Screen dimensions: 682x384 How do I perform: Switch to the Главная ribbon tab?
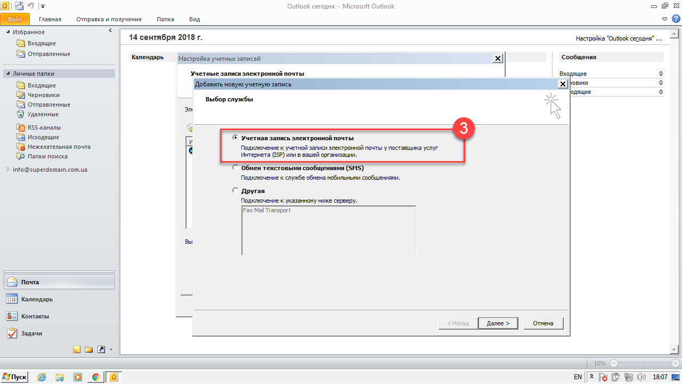[50, 19]
